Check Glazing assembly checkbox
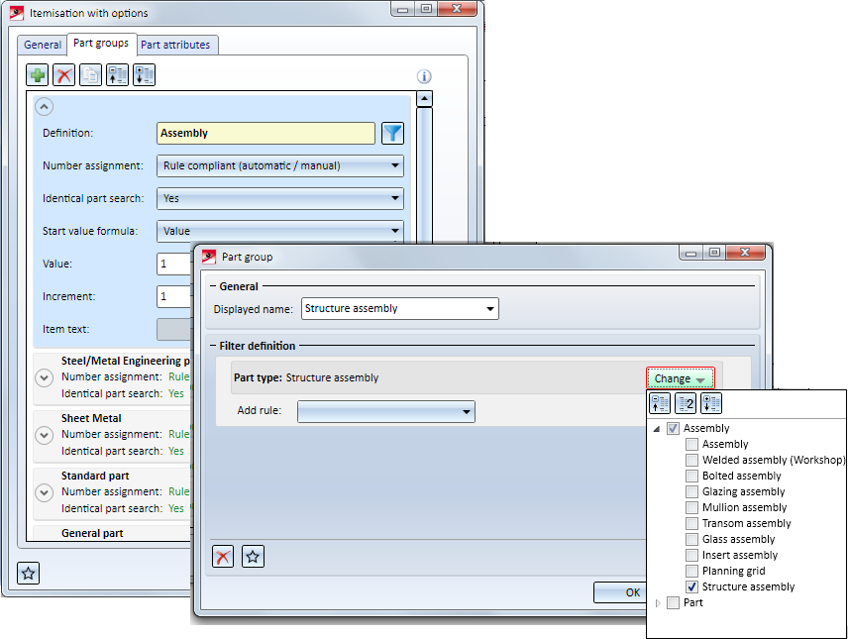Screen dimensions: 848x639 (691, 491)
